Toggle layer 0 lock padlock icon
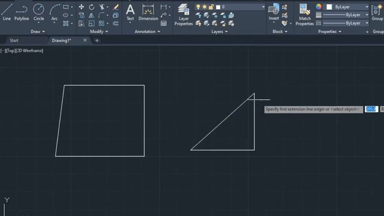Screen dimensions: 384x216 [x=211, y=7]
